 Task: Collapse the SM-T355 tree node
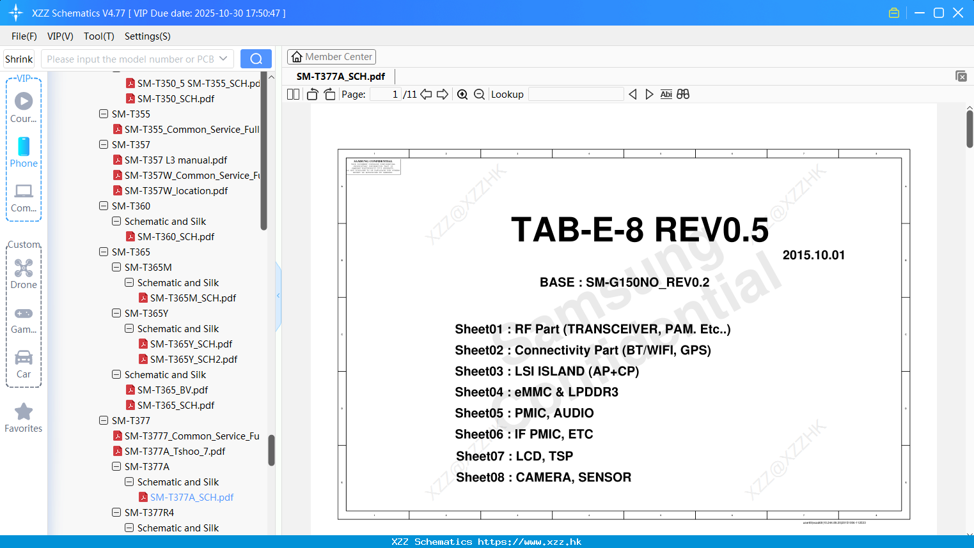pos(104,114)
